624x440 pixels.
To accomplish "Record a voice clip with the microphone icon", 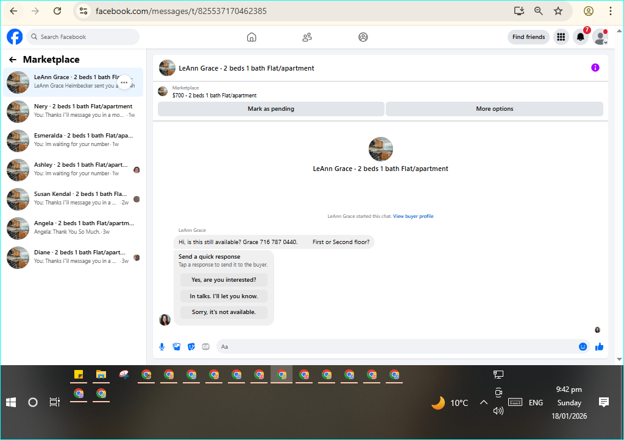I will tap(162, 347).
